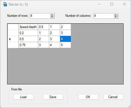Select value 3 in the 0.5 speed row

54,39
